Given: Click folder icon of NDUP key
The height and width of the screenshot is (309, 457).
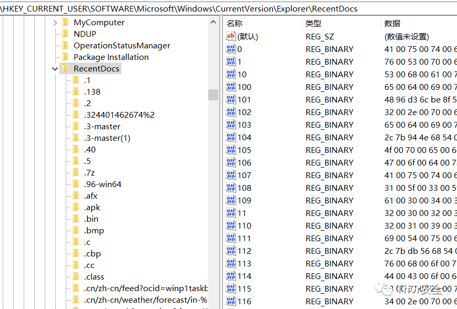Looking at the screenshot, I should (66, 34).
